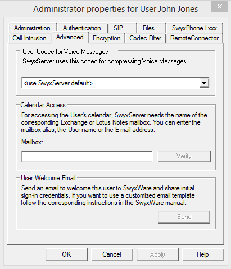The width and height of the screenshot is (231, 269).
Task: Click the Apply button
Action: point(157,254)
